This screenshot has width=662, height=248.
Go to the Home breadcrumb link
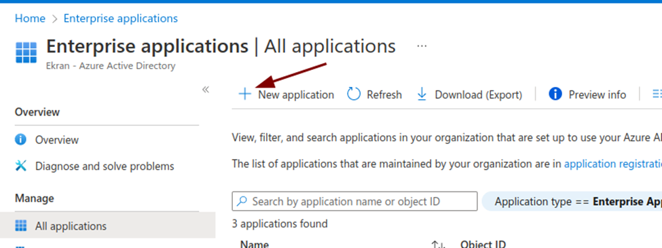pos(30,18)
